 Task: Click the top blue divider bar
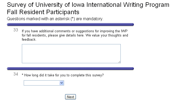click(x=70, y=24)
